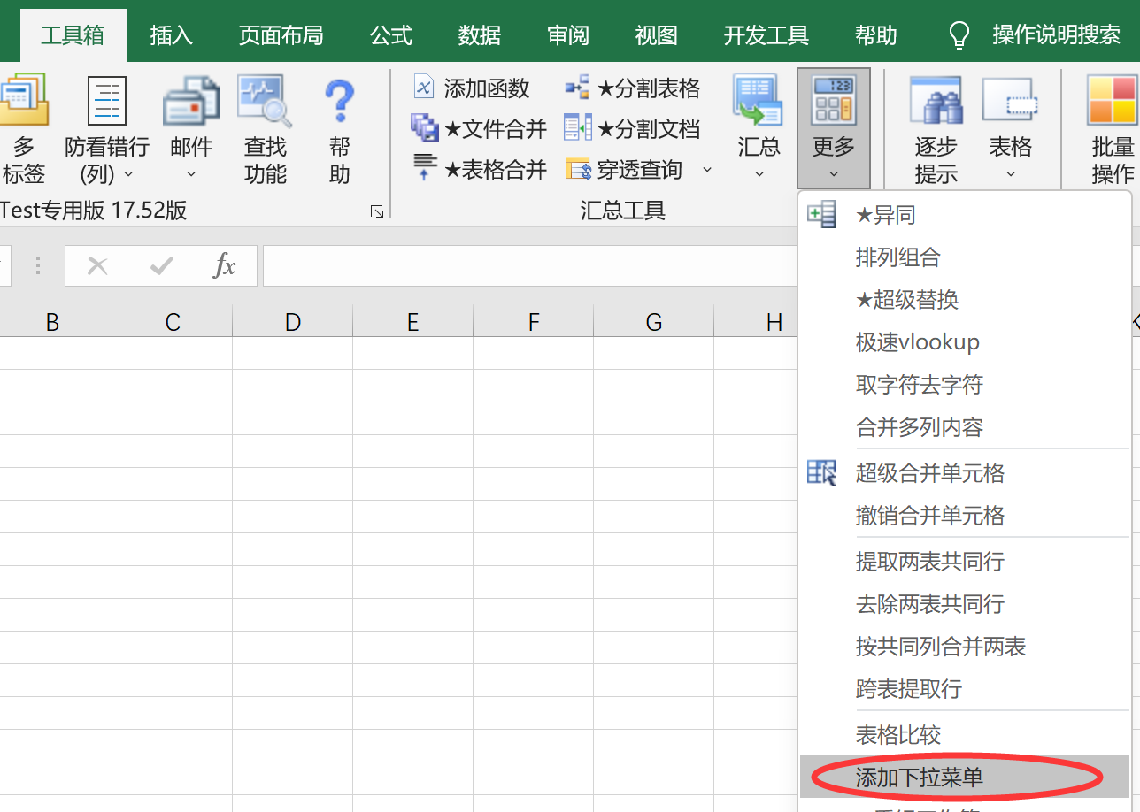Expand the 穿透查询 dropdown arrow

pyautogui.click(x=707, y=169)
